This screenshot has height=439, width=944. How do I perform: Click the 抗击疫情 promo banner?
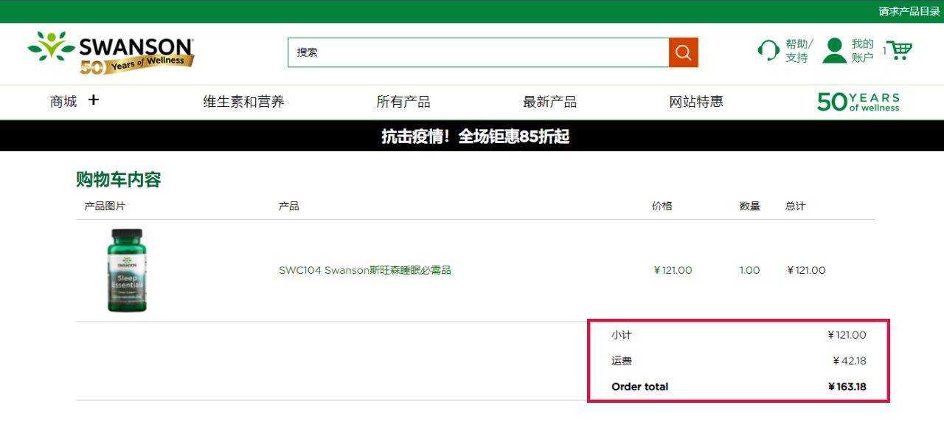click(472, 136)
